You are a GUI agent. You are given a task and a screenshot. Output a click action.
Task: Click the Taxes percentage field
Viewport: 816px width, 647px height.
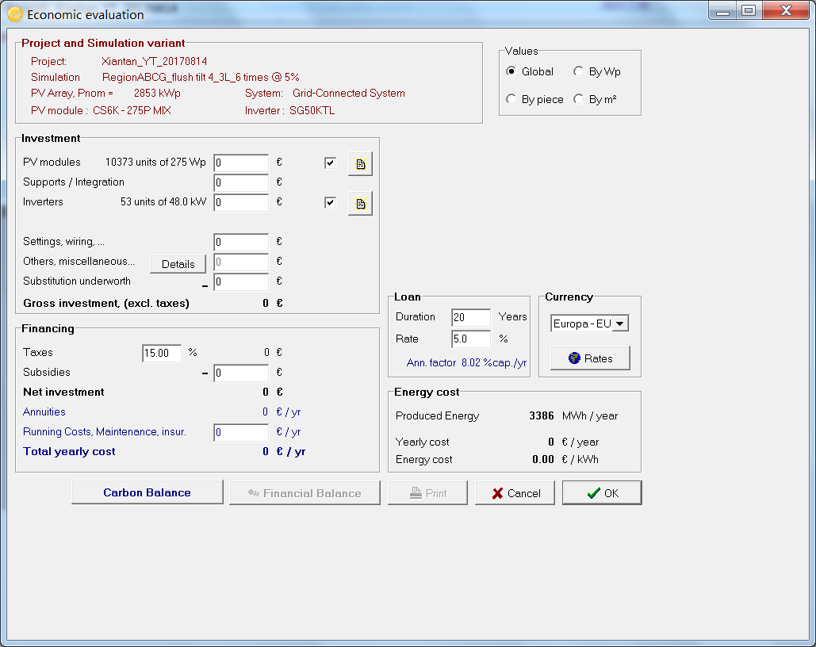pos(161,353)
